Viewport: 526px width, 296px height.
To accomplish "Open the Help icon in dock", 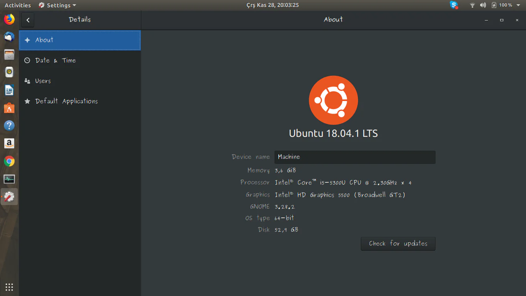I will point(9,126).
